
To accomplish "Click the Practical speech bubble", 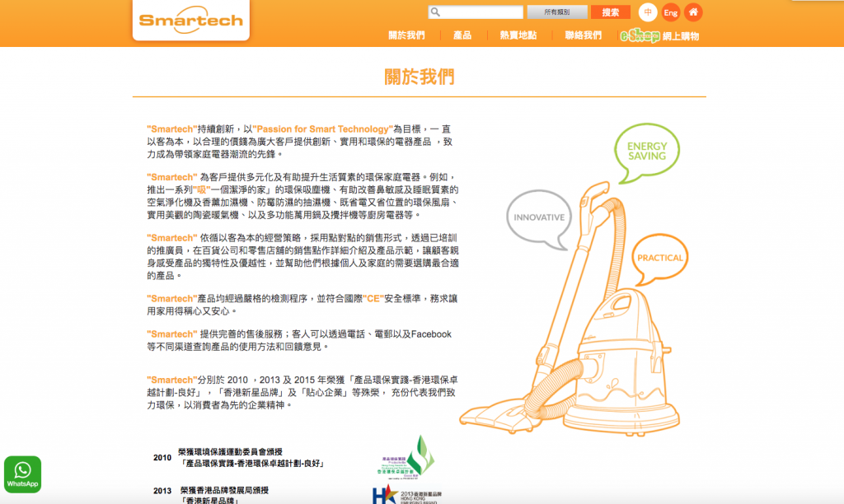I will click(660, 258).
